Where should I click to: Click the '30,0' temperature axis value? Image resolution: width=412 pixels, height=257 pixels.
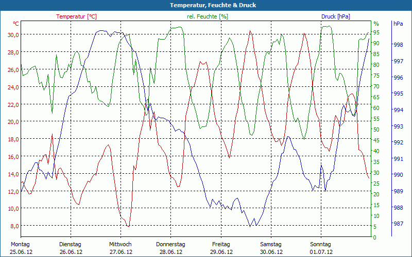point(13,35)
